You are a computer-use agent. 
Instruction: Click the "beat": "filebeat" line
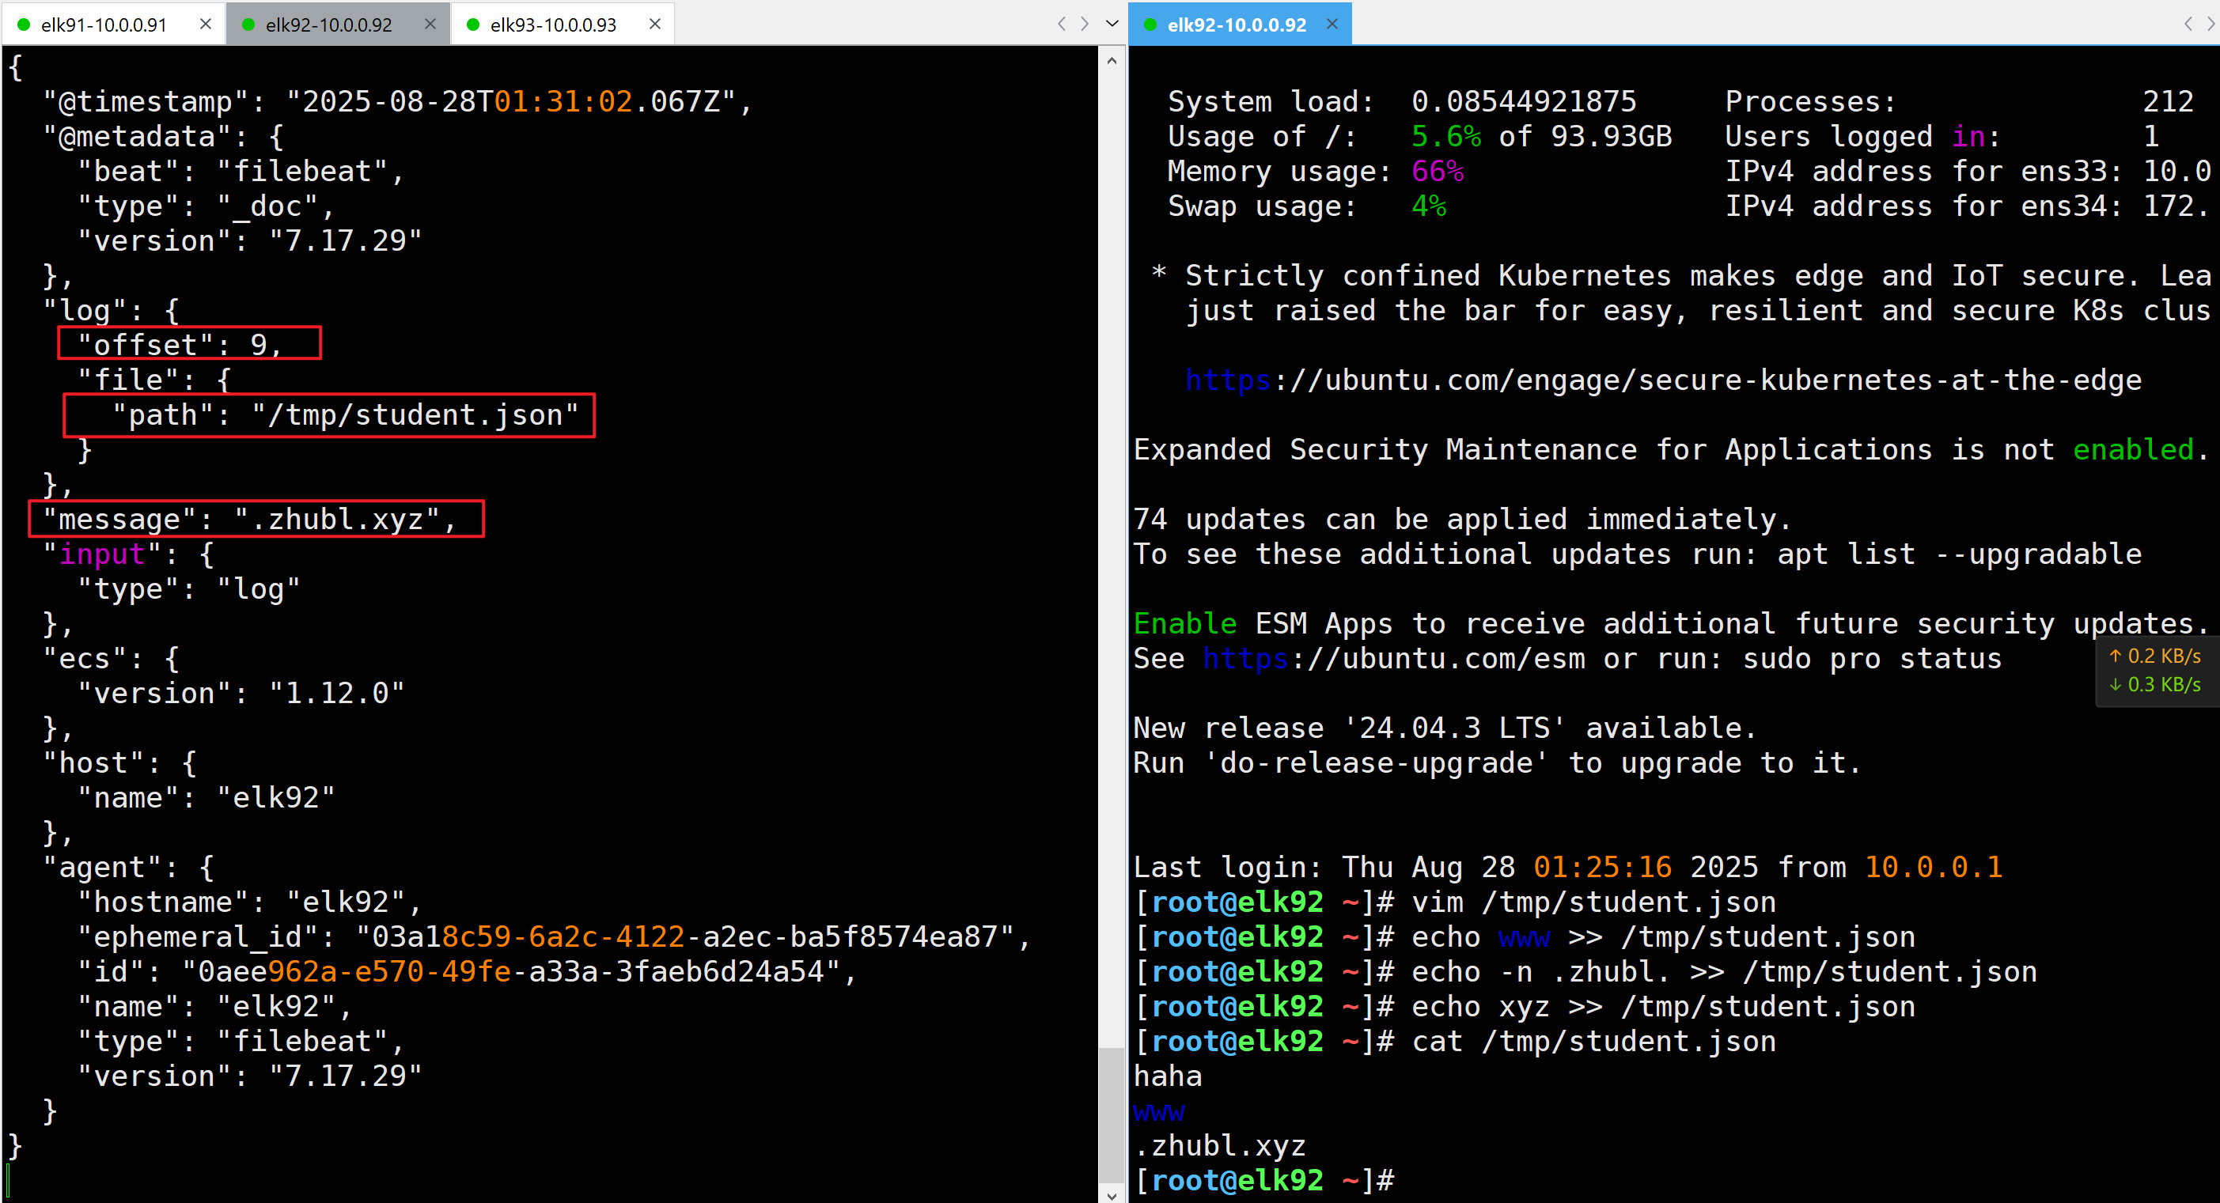pyautogui.click(x=241, y=172)
